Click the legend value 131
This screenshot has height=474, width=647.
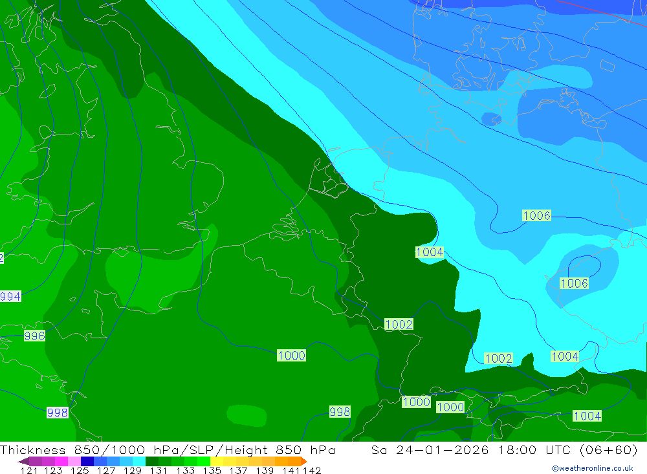click(x=158, y=470)
